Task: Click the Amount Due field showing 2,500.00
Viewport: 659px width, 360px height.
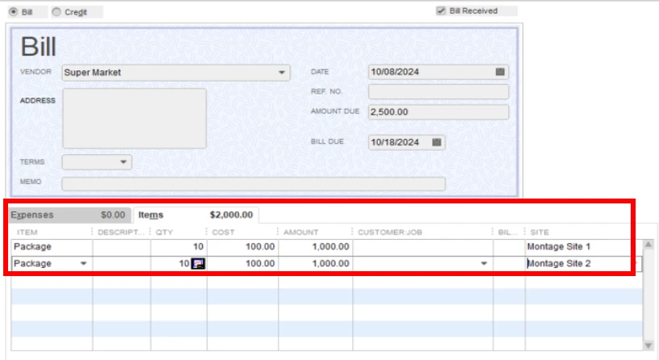Action: 439,111
